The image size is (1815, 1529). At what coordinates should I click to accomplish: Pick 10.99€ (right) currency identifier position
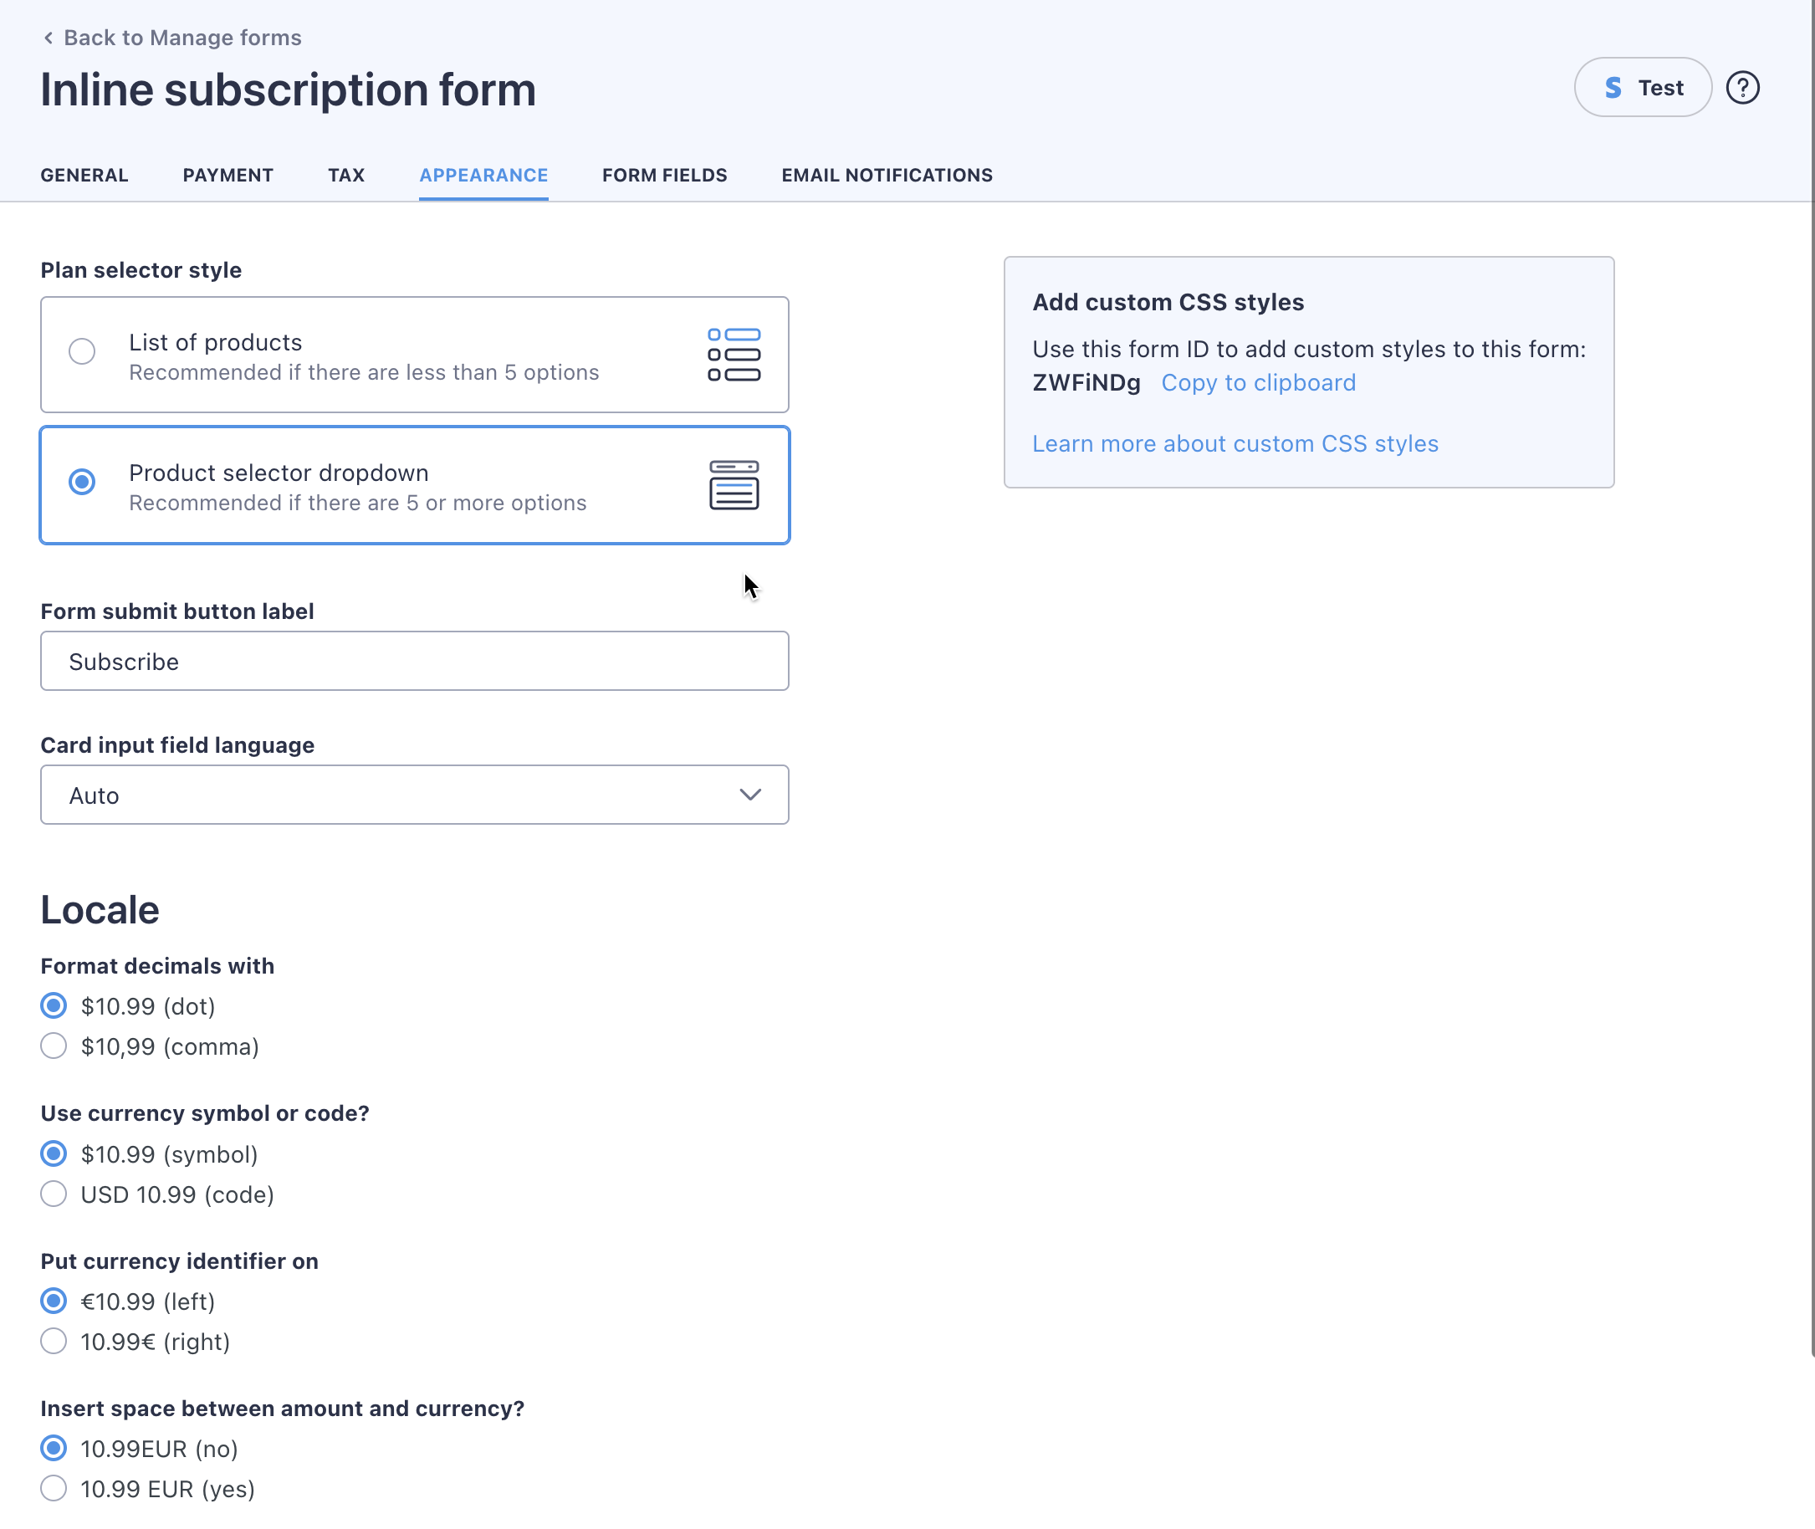pos(54,1341)
